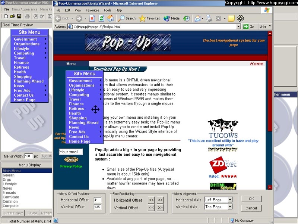Show browsing History from the toolbar

coord(187,18)
